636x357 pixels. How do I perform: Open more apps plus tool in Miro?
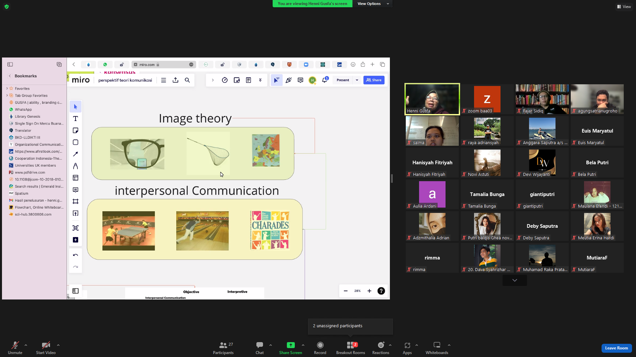(76, 240)
